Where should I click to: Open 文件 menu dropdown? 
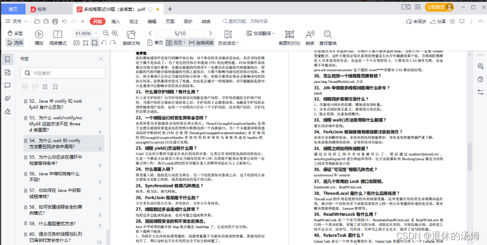tap(16, 21)
